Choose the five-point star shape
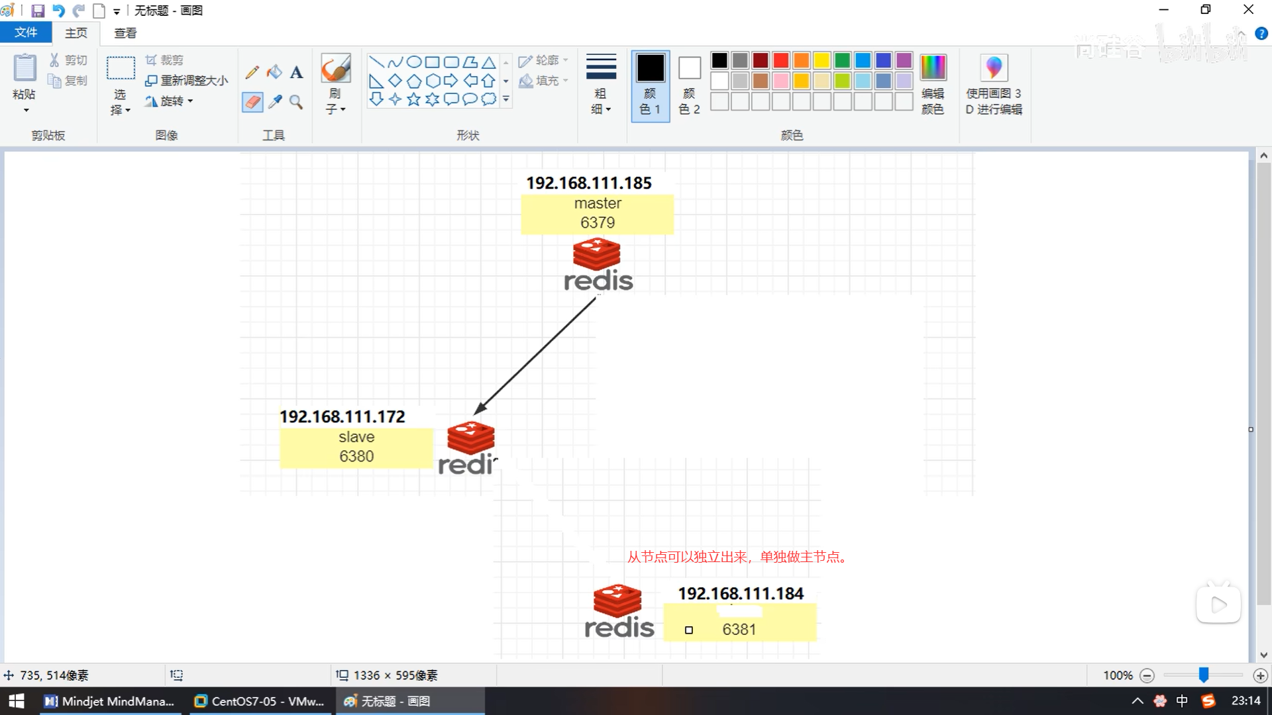This screenshot has height=715, width=1272. [x=413, y=99]
